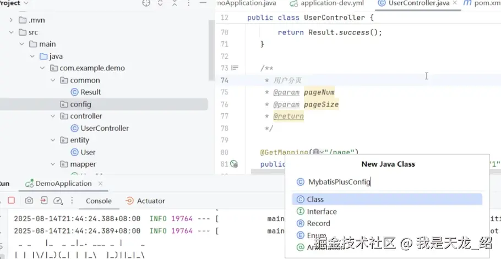501x259 pixels.
Task: Switch to the Actuator tab
Action: pos(145,201)
